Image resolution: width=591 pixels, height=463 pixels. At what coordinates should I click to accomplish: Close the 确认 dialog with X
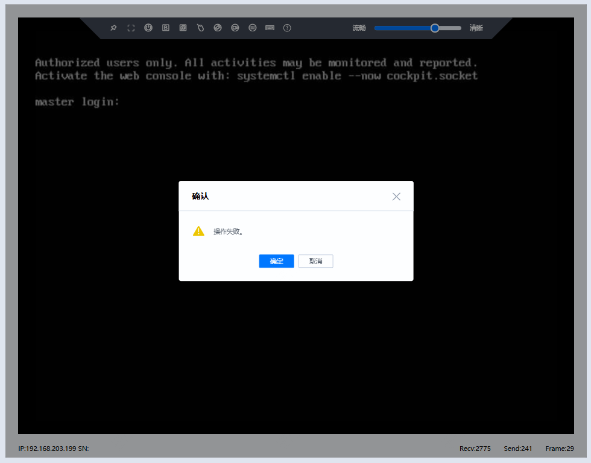point(396,197)
